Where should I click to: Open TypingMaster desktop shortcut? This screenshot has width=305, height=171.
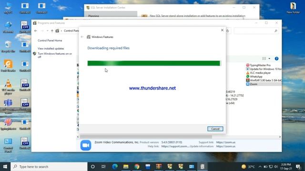8,124
